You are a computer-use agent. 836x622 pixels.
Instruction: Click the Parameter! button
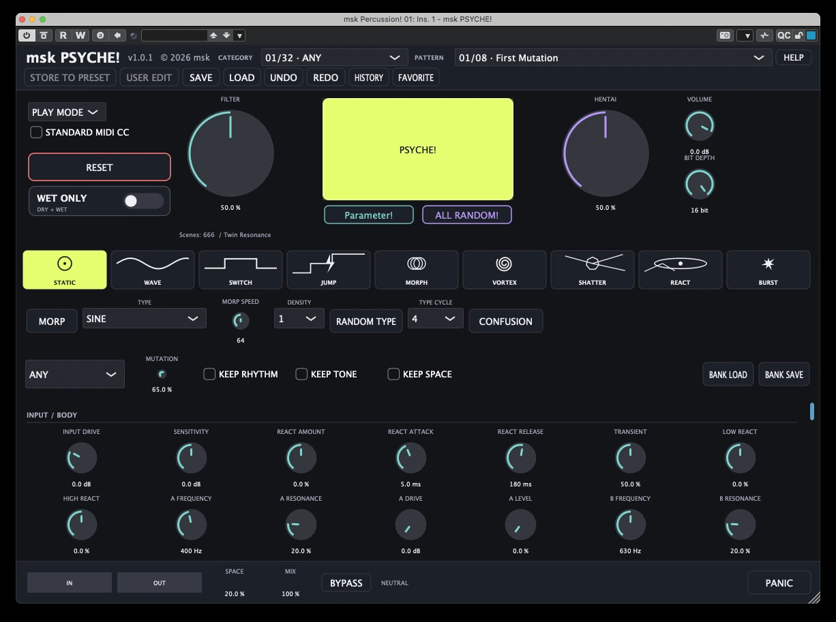point(369,215)
